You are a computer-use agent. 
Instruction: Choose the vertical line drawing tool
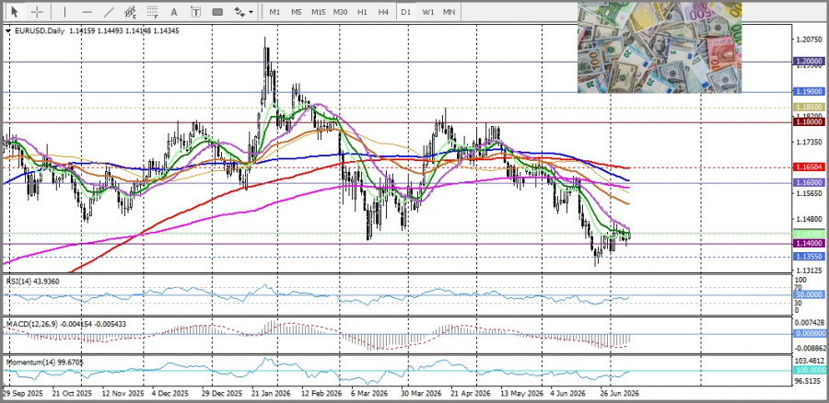[65, 12]
